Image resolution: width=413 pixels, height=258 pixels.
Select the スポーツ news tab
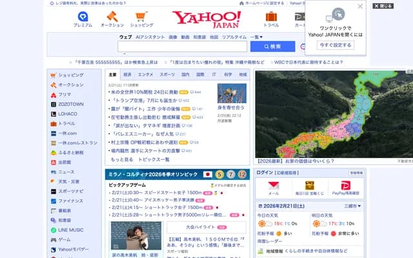coord(167,75)
